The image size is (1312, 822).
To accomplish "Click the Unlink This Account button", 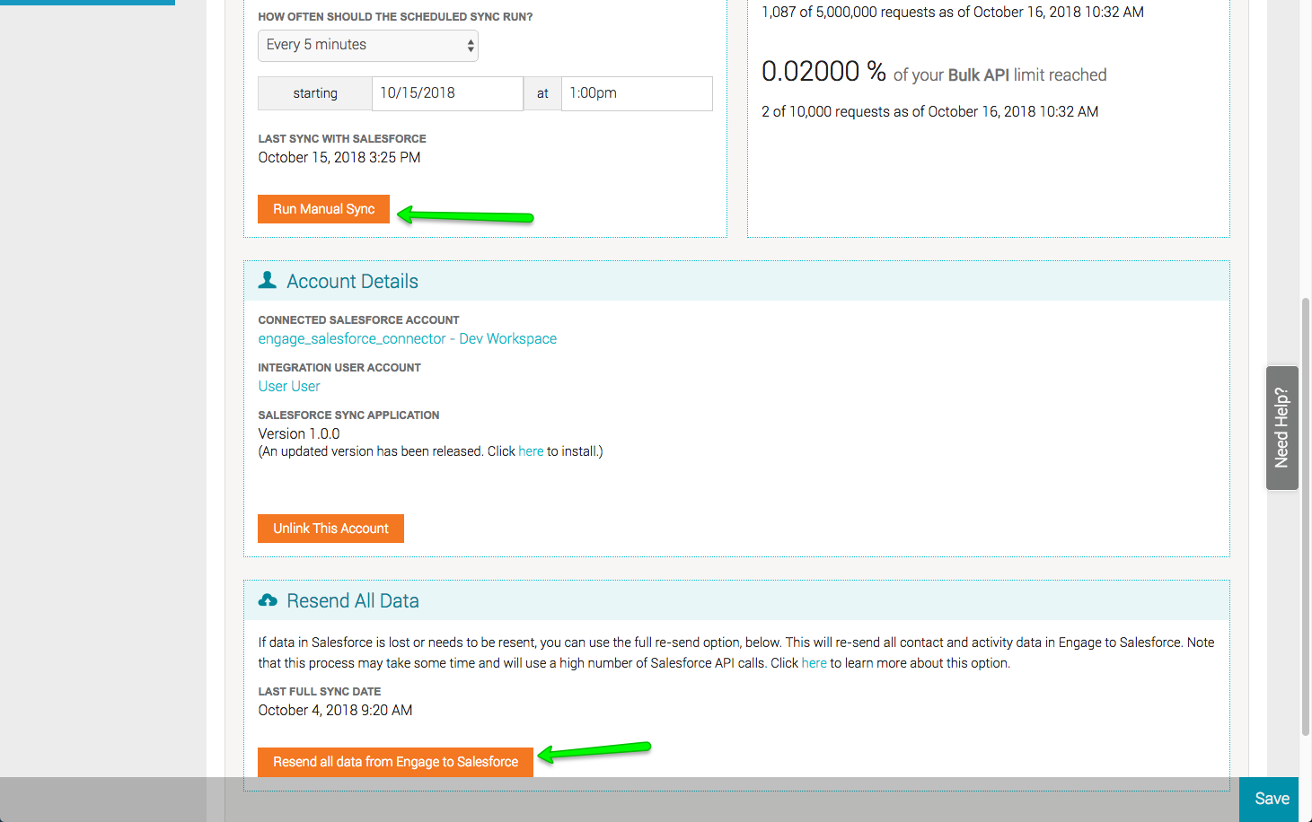I will (x=330, y=529).
